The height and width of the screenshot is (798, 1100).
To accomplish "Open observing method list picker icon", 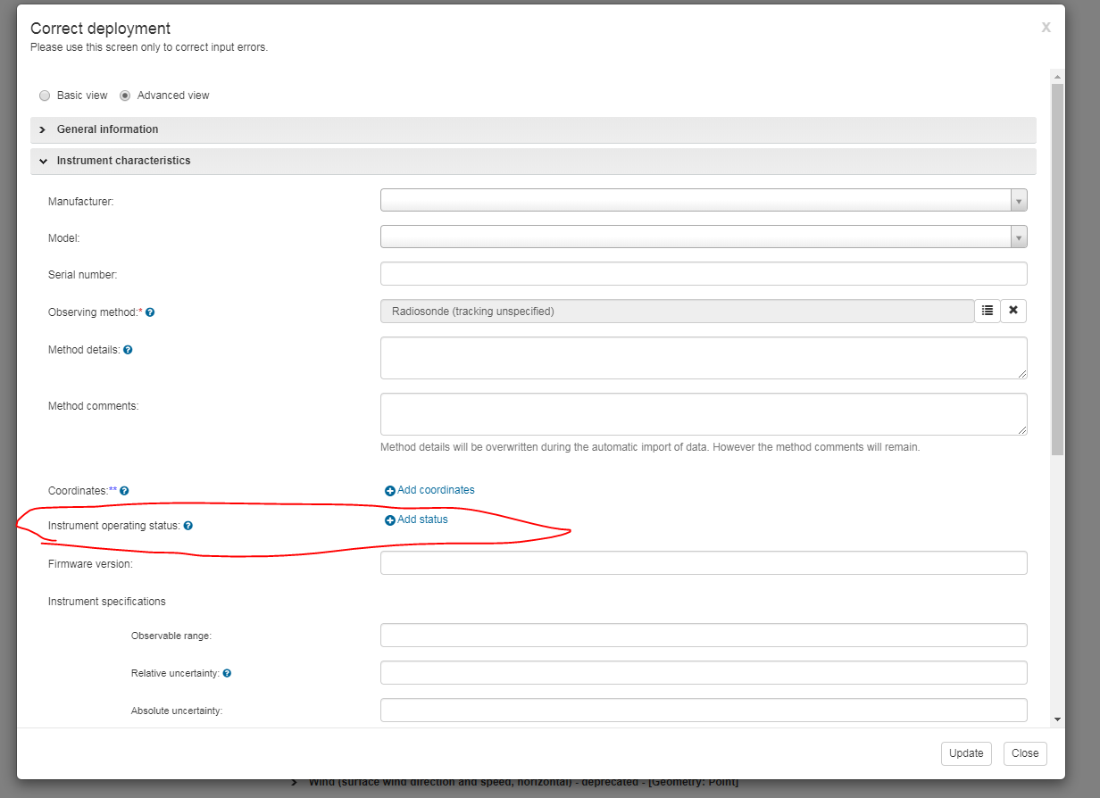I will 987,311.
